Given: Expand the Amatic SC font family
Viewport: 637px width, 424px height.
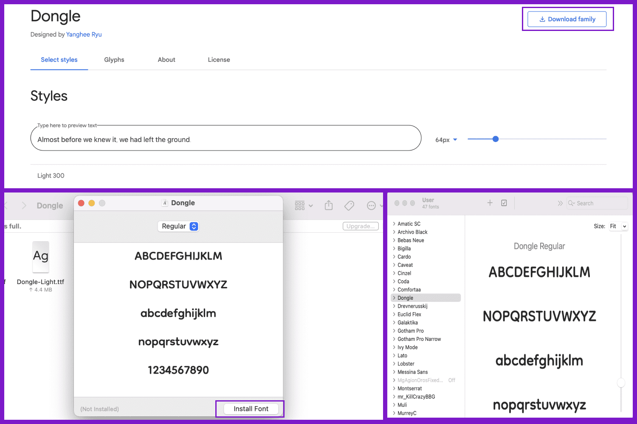Looking at the screenshot, I should coord(394,224).
